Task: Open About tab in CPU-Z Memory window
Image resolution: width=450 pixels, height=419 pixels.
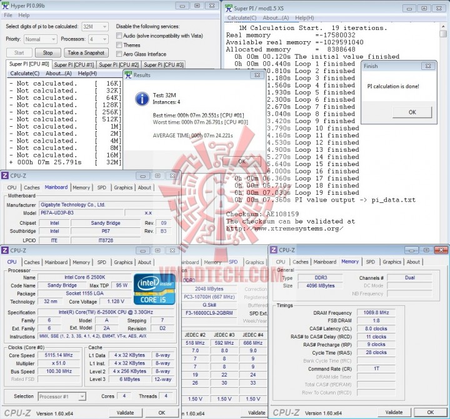Action: tap(413, 262)
